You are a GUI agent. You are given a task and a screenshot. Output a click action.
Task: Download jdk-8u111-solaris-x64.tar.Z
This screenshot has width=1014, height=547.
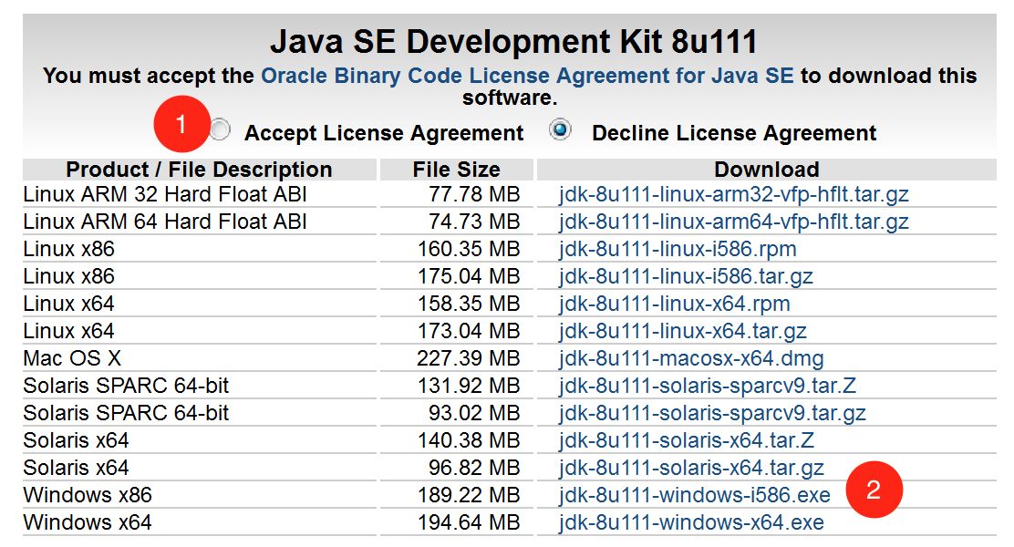(687, 440)
